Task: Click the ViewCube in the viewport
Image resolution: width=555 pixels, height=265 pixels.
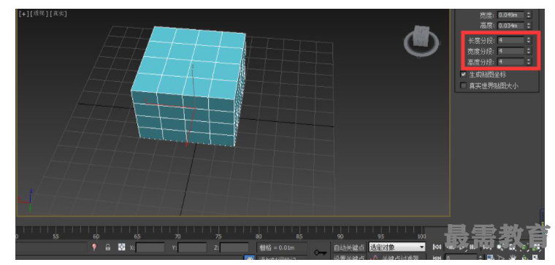Action: pos(421,41)
